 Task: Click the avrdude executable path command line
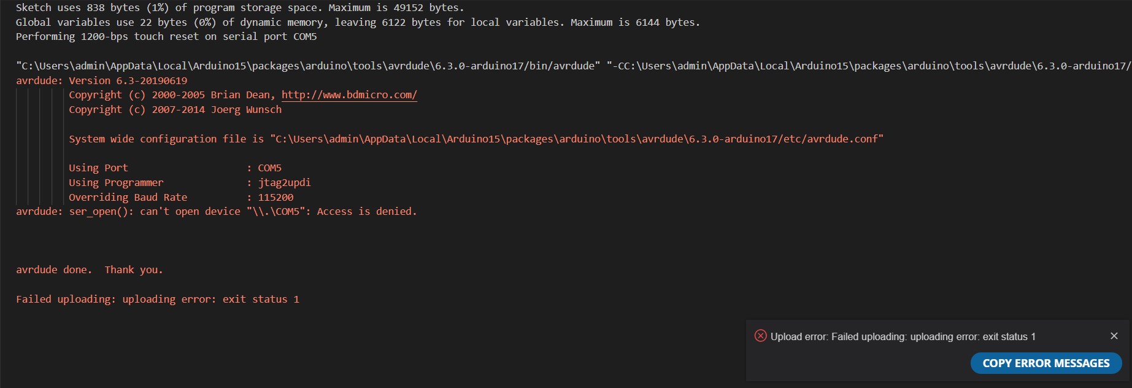(x=308, y=66)
